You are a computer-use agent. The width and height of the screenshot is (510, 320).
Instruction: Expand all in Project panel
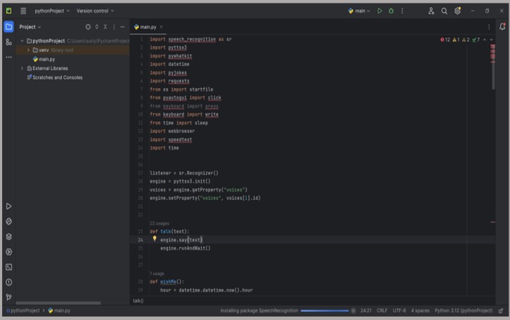(97, 27)
